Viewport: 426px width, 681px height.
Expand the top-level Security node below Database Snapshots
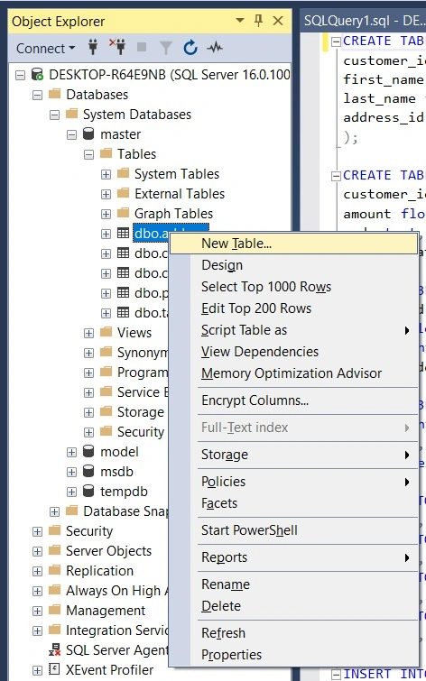coord(38,531)
